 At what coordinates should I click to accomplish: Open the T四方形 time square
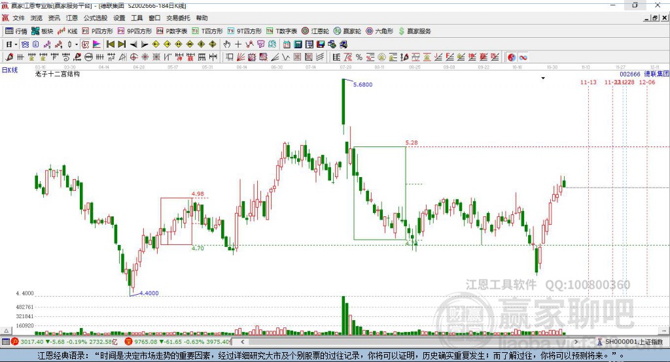click(207, 31)
